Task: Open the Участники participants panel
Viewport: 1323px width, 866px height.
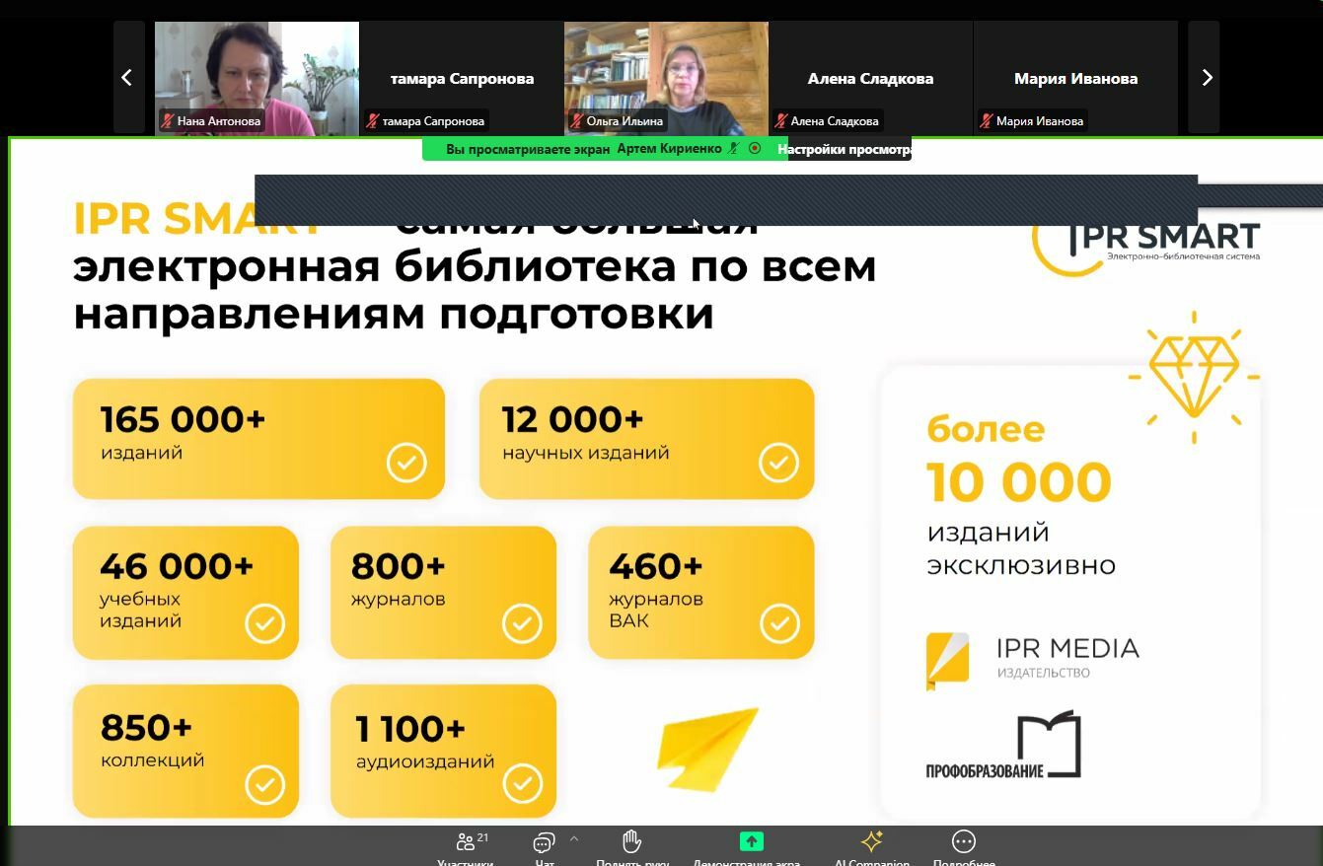Action: pos(465,847)
